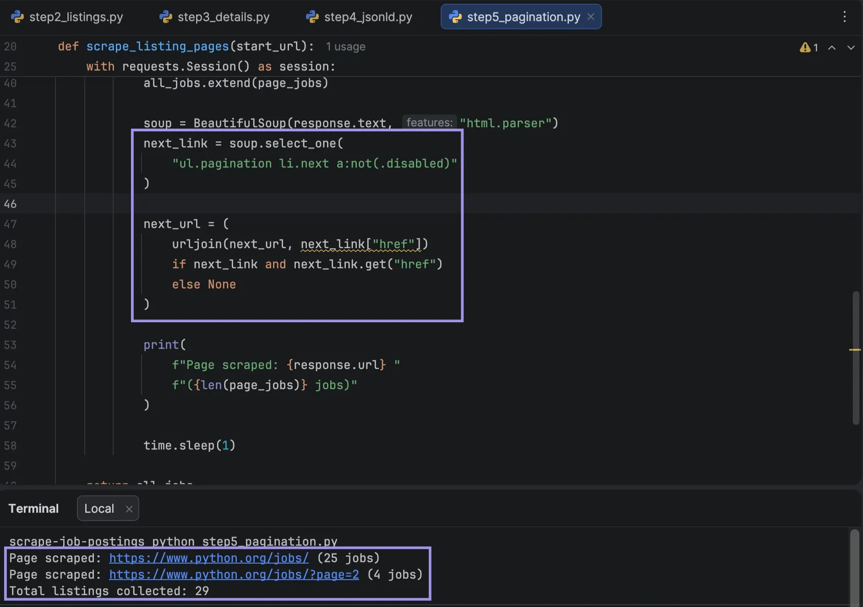Go to next highlighted problem arrow
This screenshot has height=607, width=863.
pos(851,48)
